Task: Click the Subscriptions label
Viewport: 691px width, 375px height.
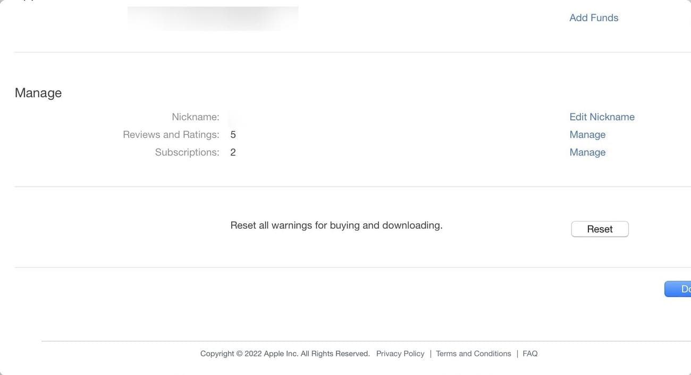Action: coord(187,152)
